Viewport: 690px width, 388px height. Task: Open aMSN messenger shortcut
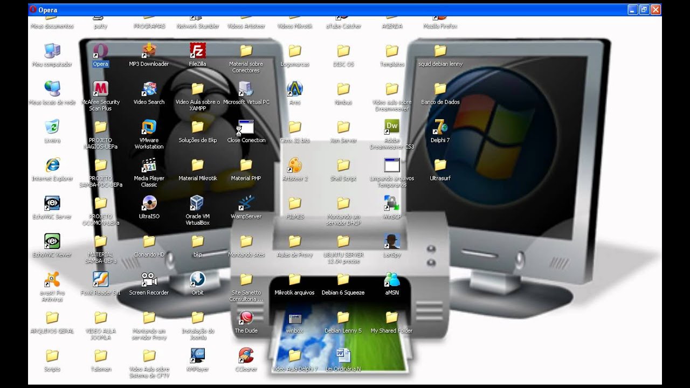[392, 280]
